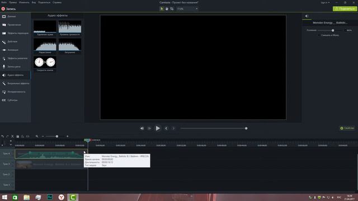Activate the crop mode tool
This screenshot has height=201, width=358.
point(172,9)
